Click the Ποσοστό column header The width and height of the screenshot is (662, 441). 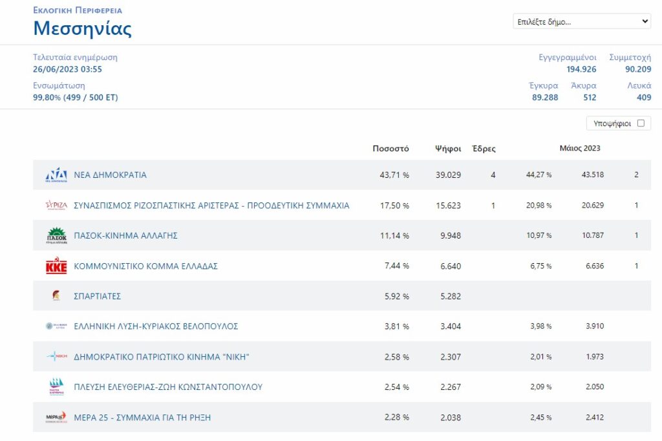[x=390, y=148]
